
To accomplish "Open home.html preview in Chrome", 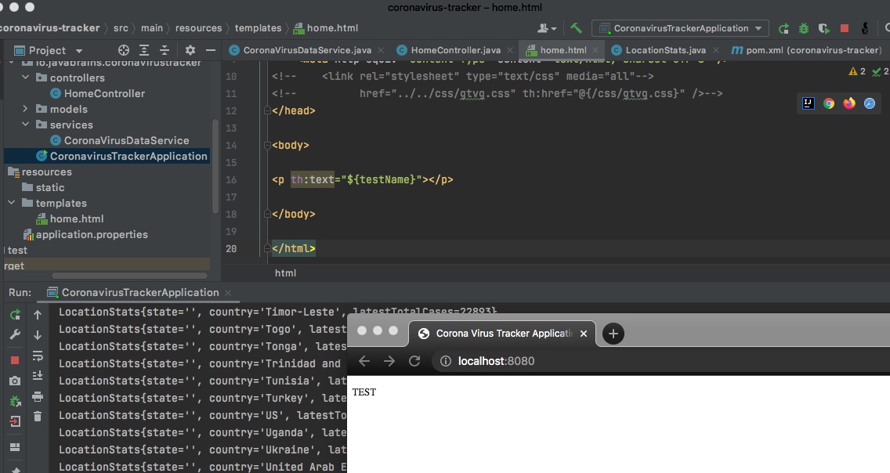I will click(x=829, y=103).
